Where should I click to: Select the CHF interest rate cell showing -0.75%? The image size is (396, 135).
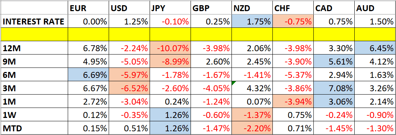point(293,22)
